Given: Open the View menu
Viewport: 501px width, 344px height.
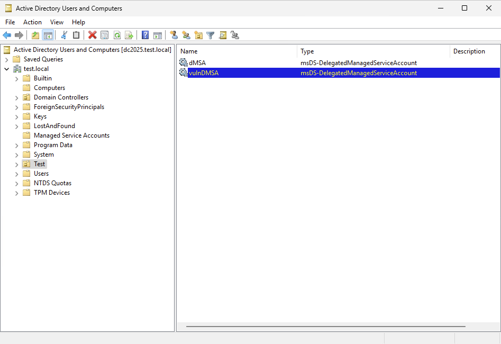Looking at the screenshot, I should (x=57, y=22).
